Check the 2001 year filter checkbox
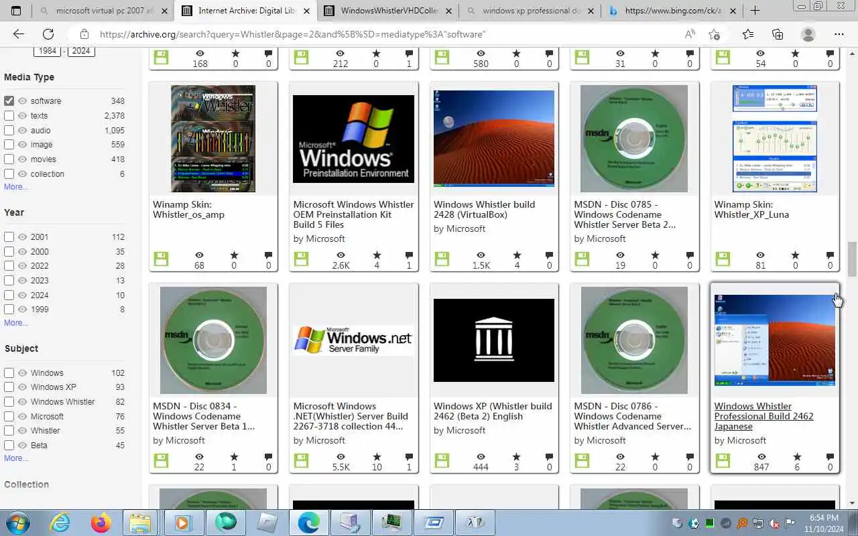This screenshot has width=858, height=536. tap(9, 237)
